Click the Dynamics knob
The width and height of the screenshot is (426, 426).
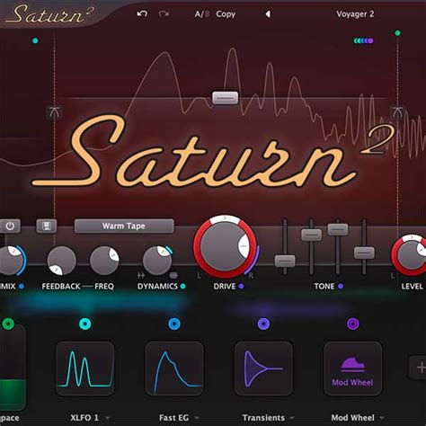pyautogui.click(x=157, y=261)
